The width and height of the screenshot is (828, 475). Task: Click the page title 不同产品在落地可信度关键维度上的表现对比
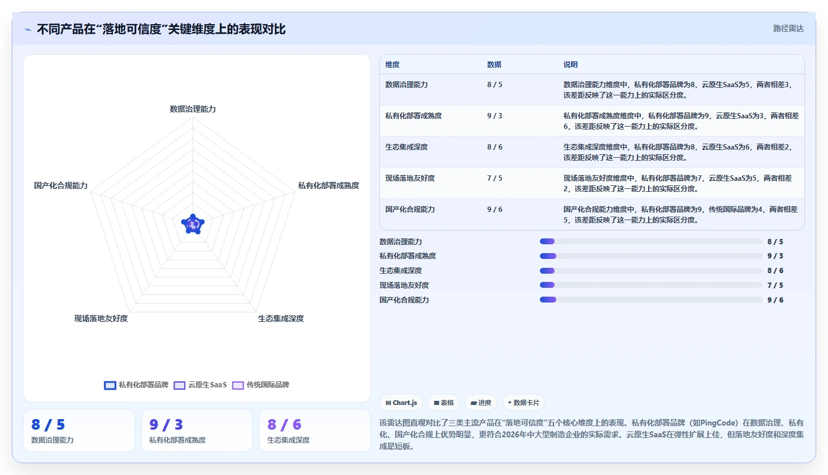[x=161, y=29]
